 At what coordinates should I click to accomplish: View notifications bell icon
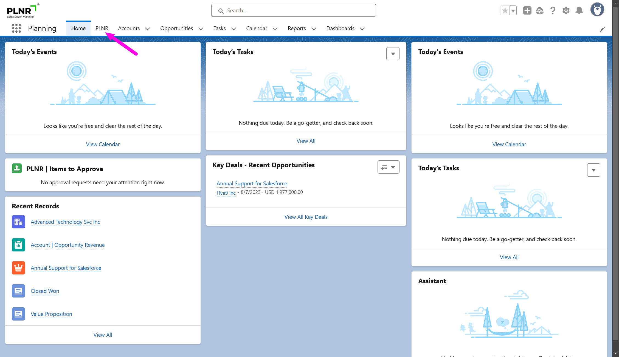pyautogui.click(x=579, y=11)
